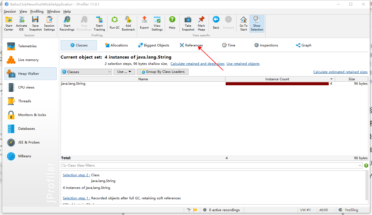Open View Settings
Image resolution: width=372 pixels, height=215 pixels.
tap(157, 23)
